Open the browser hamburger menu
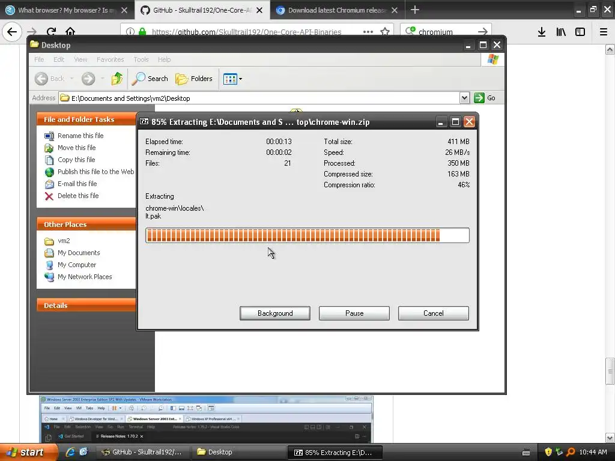The width and height of the screenshot is (615, 461). pos(604,32)
